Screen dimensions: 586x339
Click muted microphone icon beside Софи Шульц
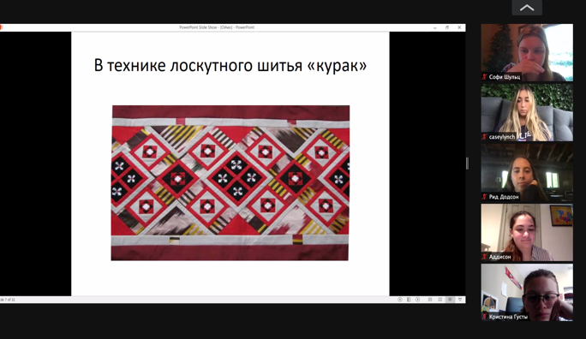pyautogui.click(x=485, y=77)
